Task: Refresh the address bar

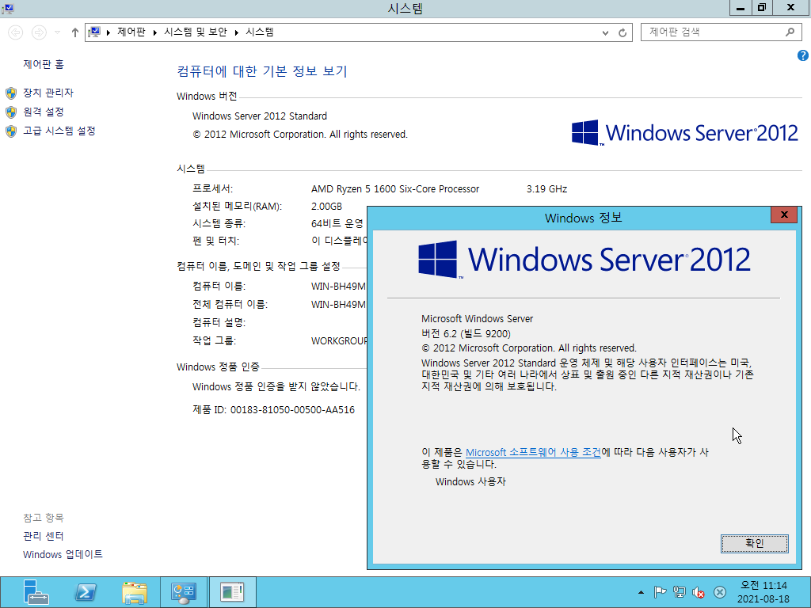Action: (623, 32)
